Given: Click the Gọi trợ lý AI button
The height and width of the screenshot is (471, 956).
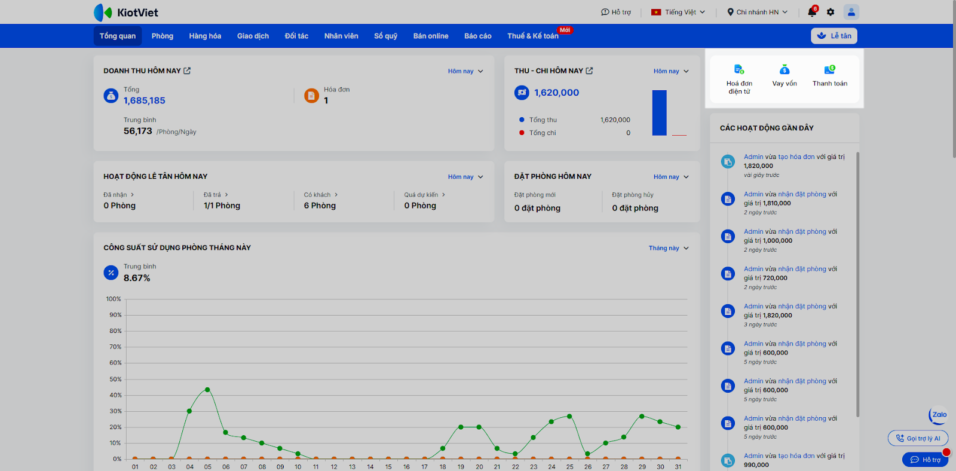Looking at the screenshot, I should click(918, 438).
